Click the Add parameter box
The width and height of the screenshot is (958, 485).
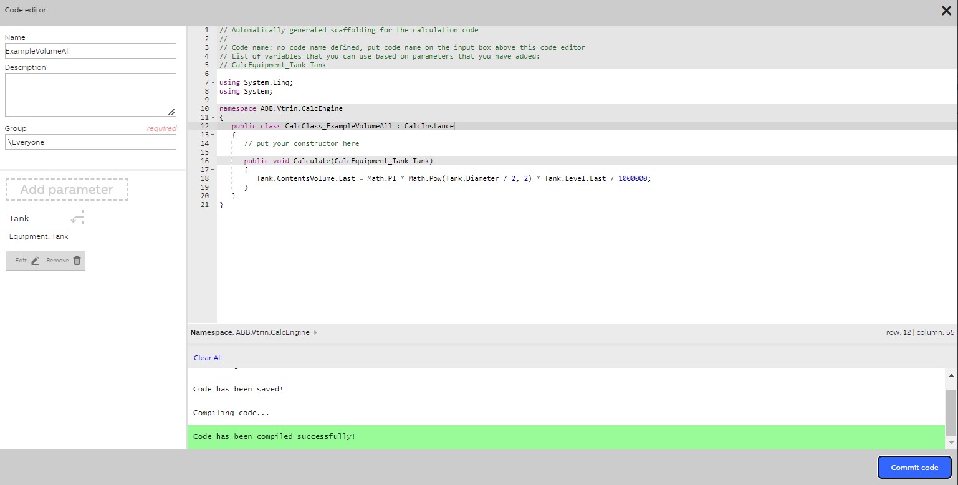(x=67, y=190)
